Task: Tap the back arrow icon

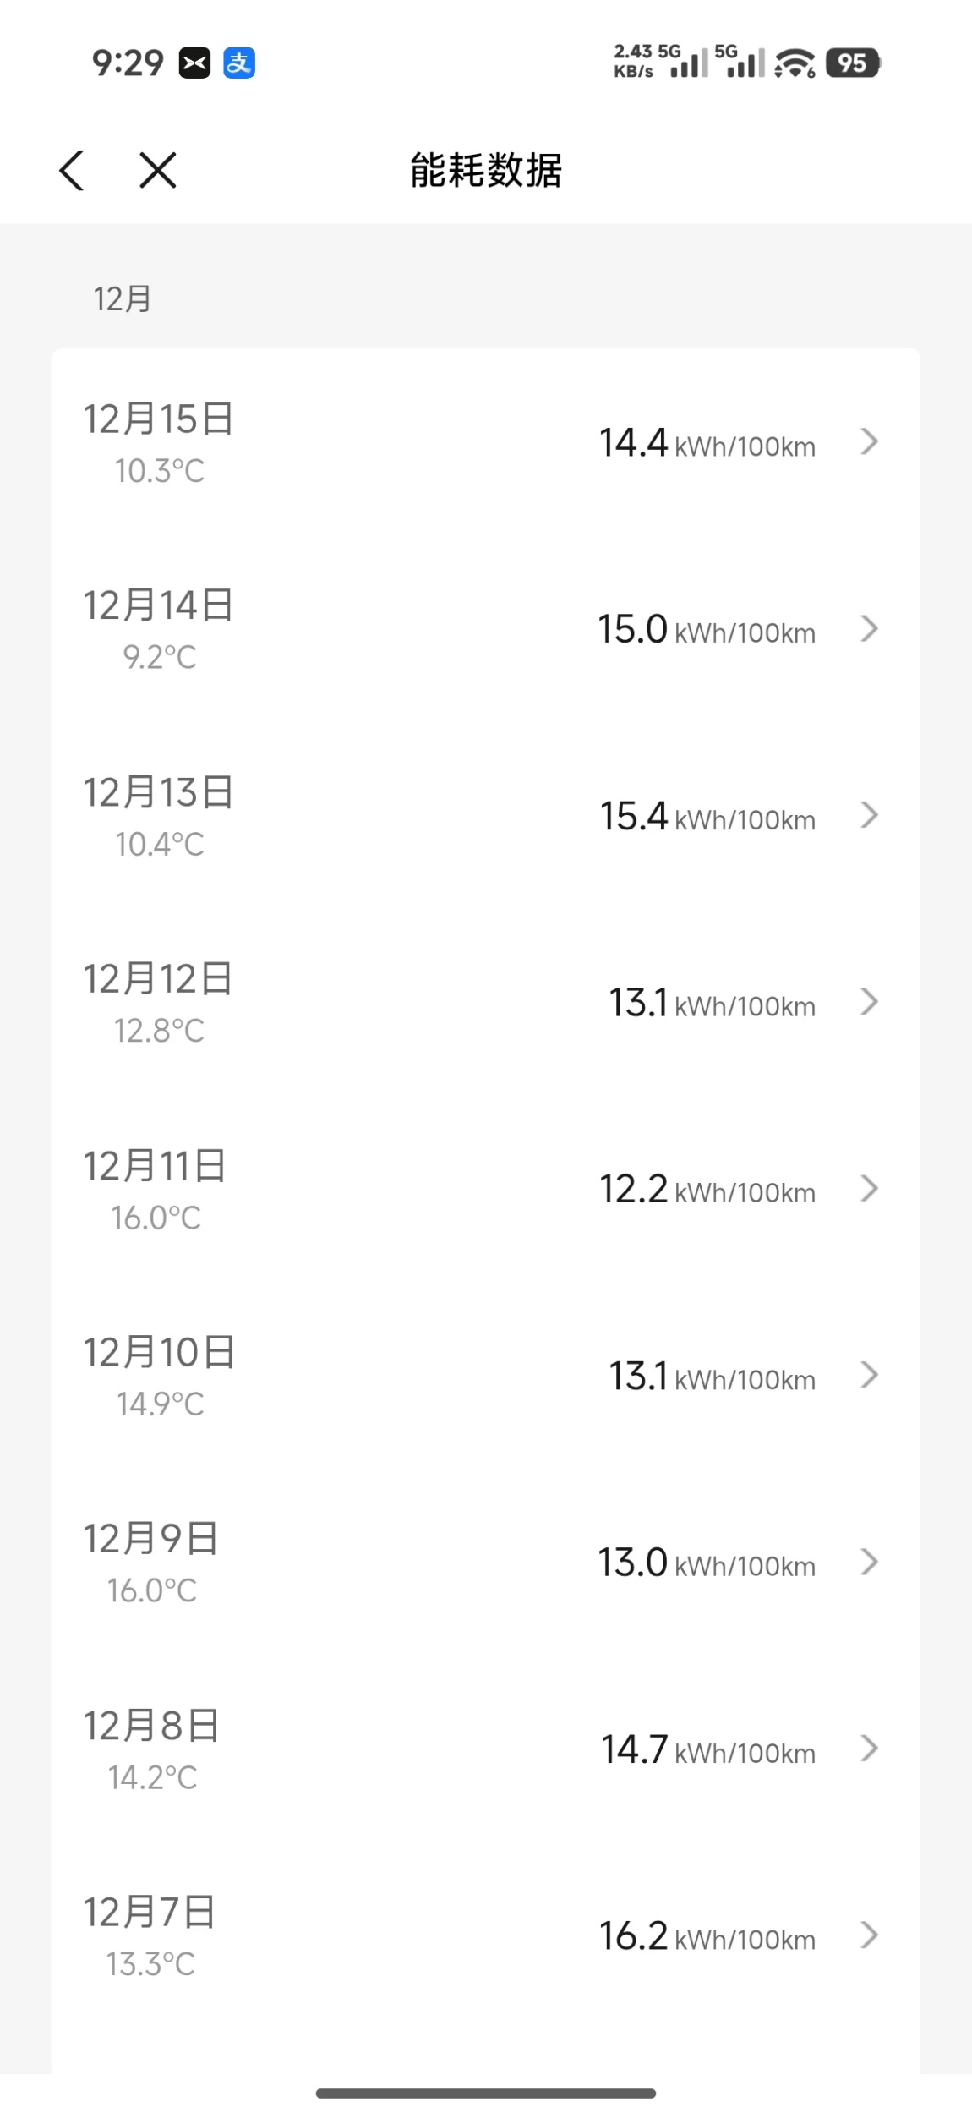Action: [x=72, y=170]
